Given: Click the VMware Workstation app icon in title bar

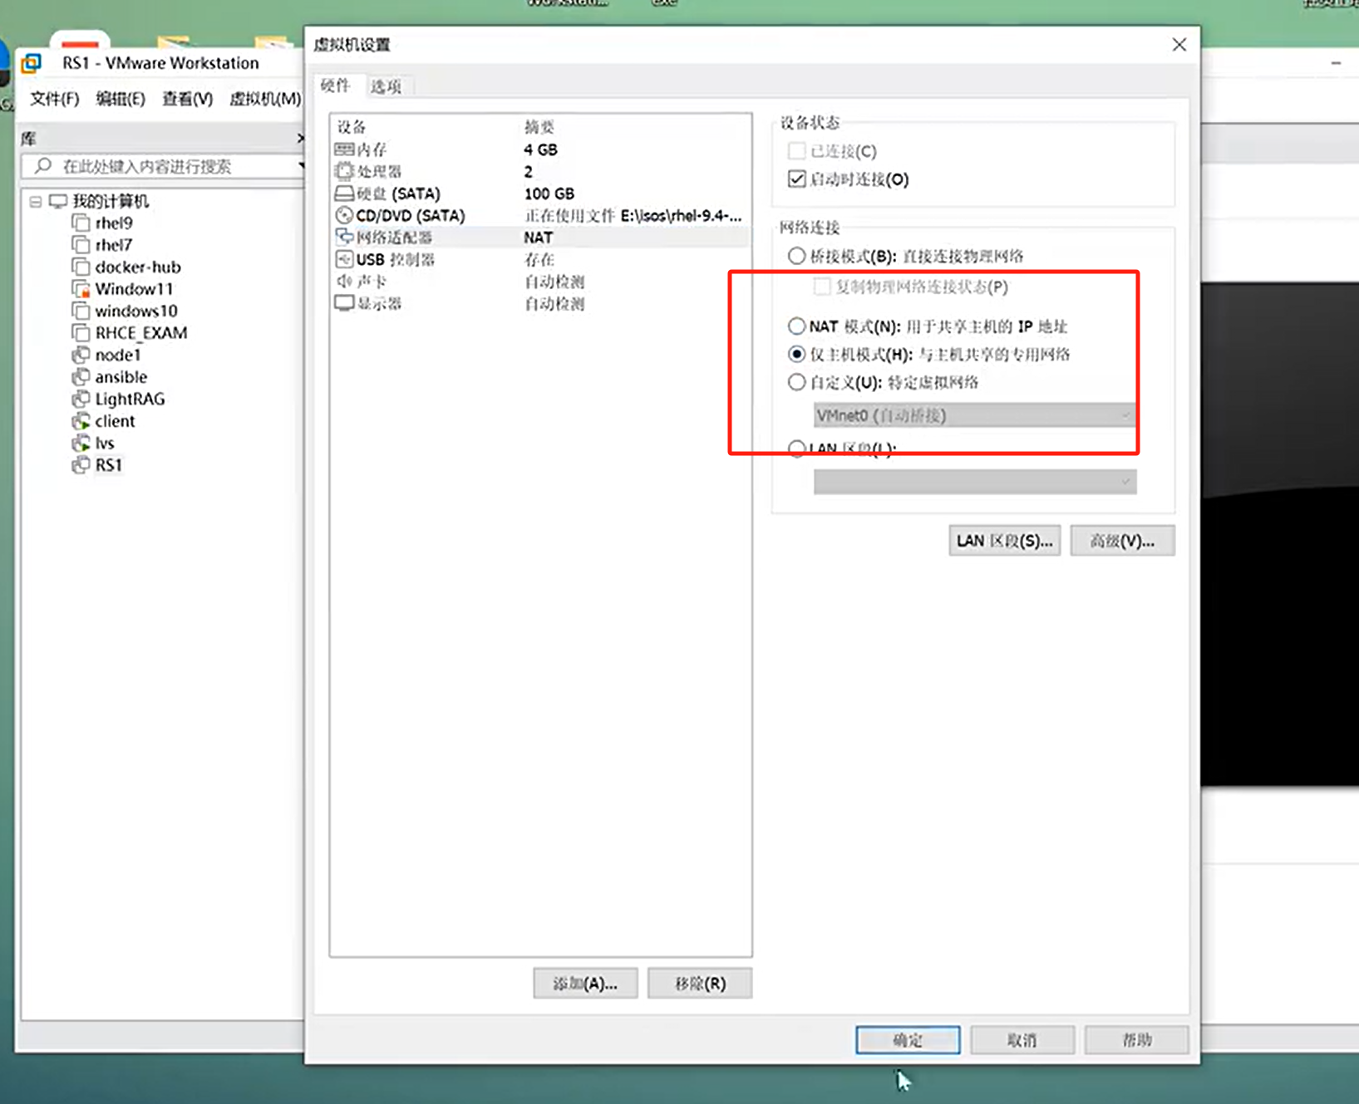Looking at the screenshot, I should pyautogui.click(x=32, y=63).
